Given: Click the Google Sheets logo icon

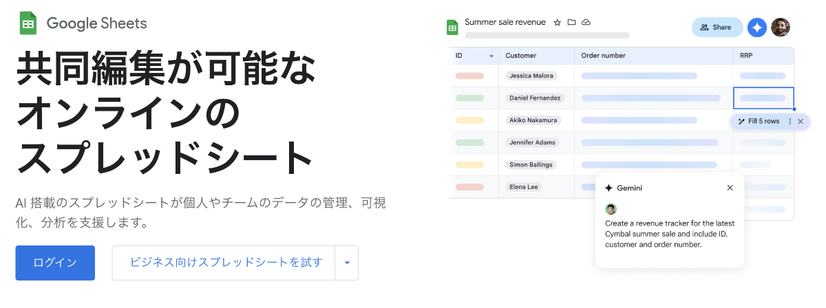Looking at the screenshot, I should point(28,23).
